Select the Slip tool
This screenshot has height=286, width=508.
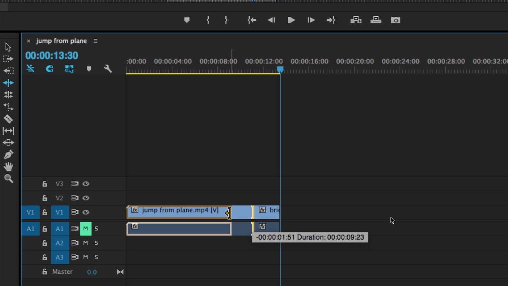point(8,130)
